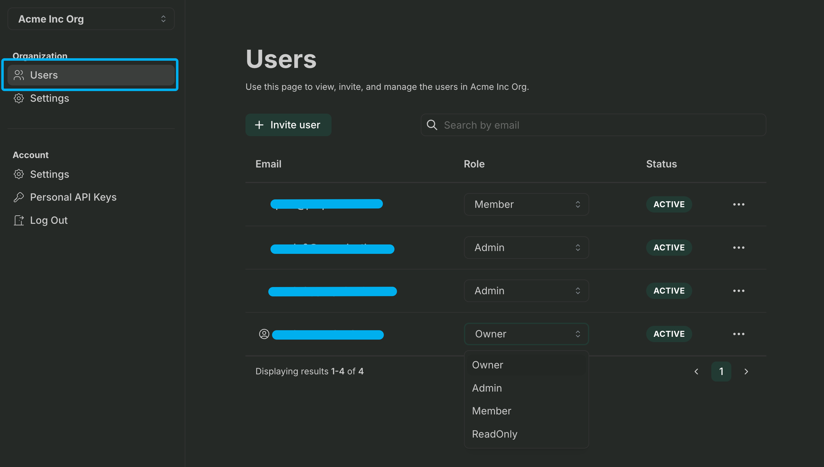Click the plus icon on Invite user
Screen dimensions: 824x467
click(259, 125)
